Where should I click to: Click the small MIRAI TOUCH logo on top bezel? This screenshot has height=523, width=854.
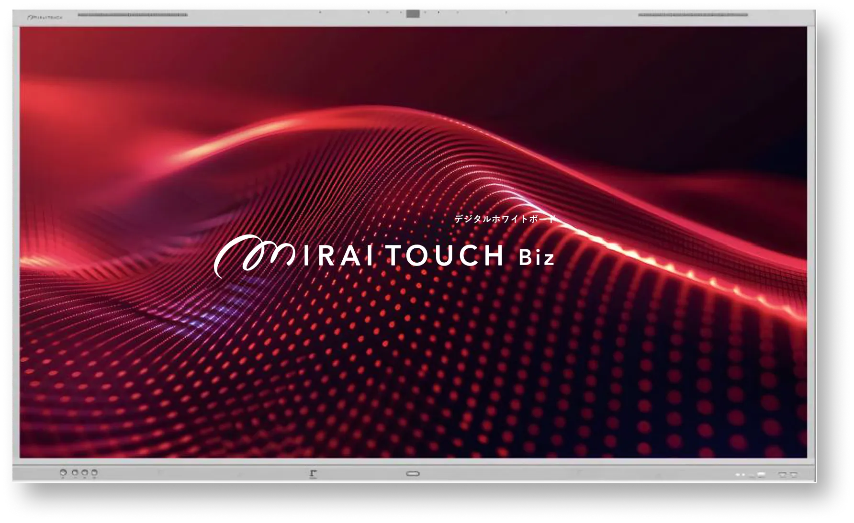pyautogui.click(x=45, y=17)
